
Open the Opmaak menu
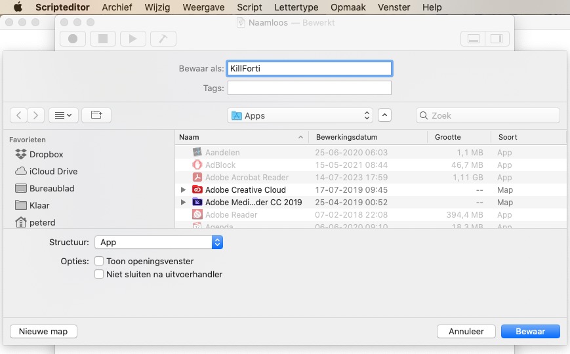point(348,7)
